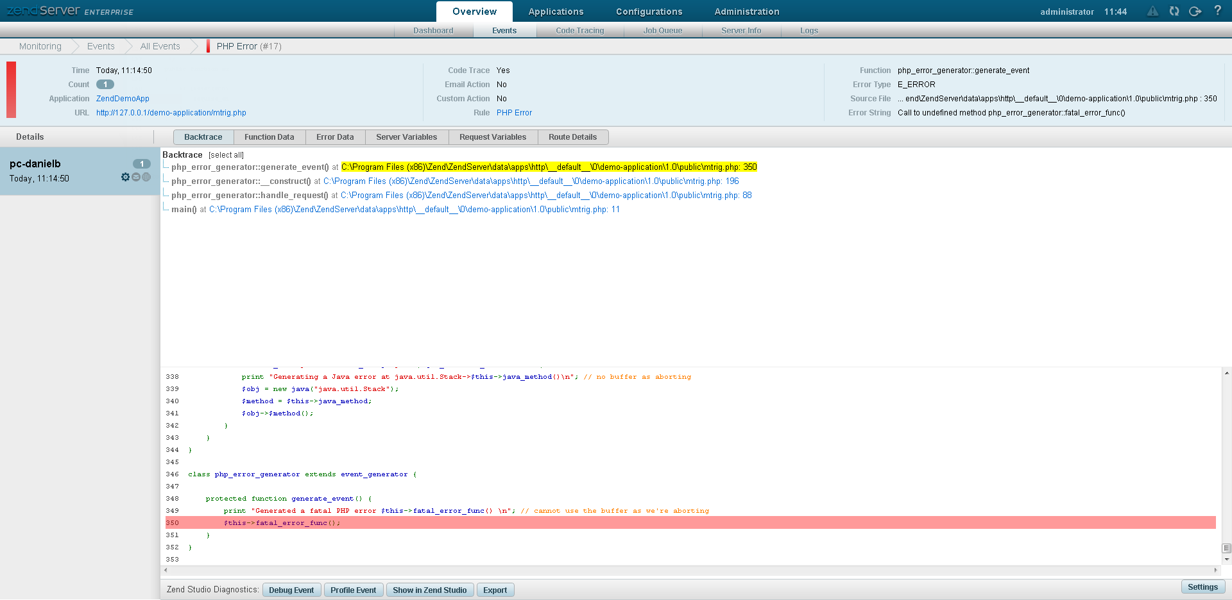Click the logout arrow icon
Viewport: 1232px width, 600px height.
[x=1195, y=12]
